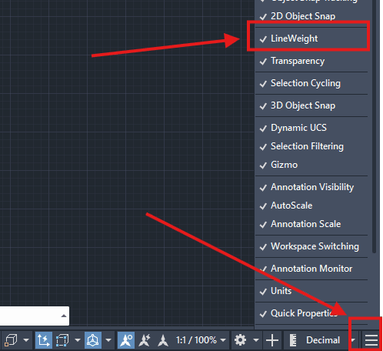This screenshot has width=383, height=351.
Task: Click the AutoScale icon with lightning bolt
Action: pos(145,340)
